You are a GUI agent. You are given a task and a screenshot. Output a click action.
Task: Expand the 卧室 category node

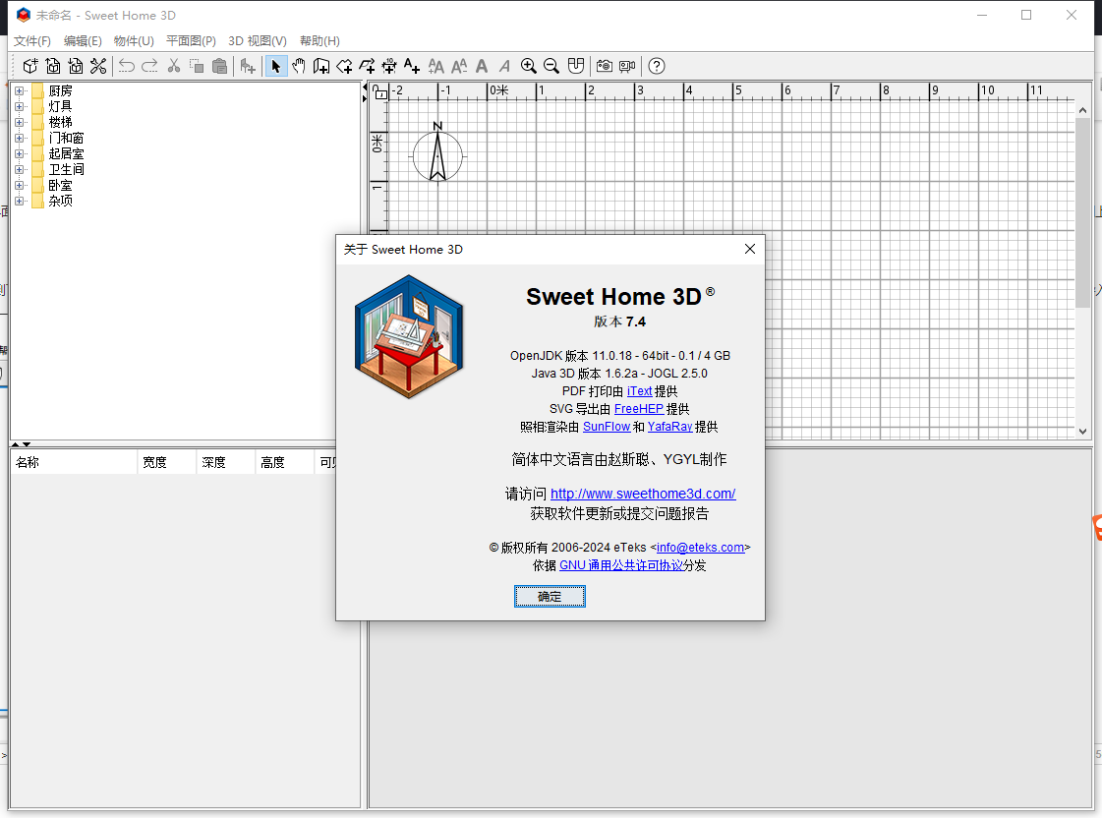tap(19, 186)
